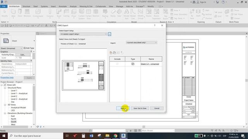Select the South elevation in Project Browser
This screenshot has height=139, width=248.
click(x=14, y=122)
